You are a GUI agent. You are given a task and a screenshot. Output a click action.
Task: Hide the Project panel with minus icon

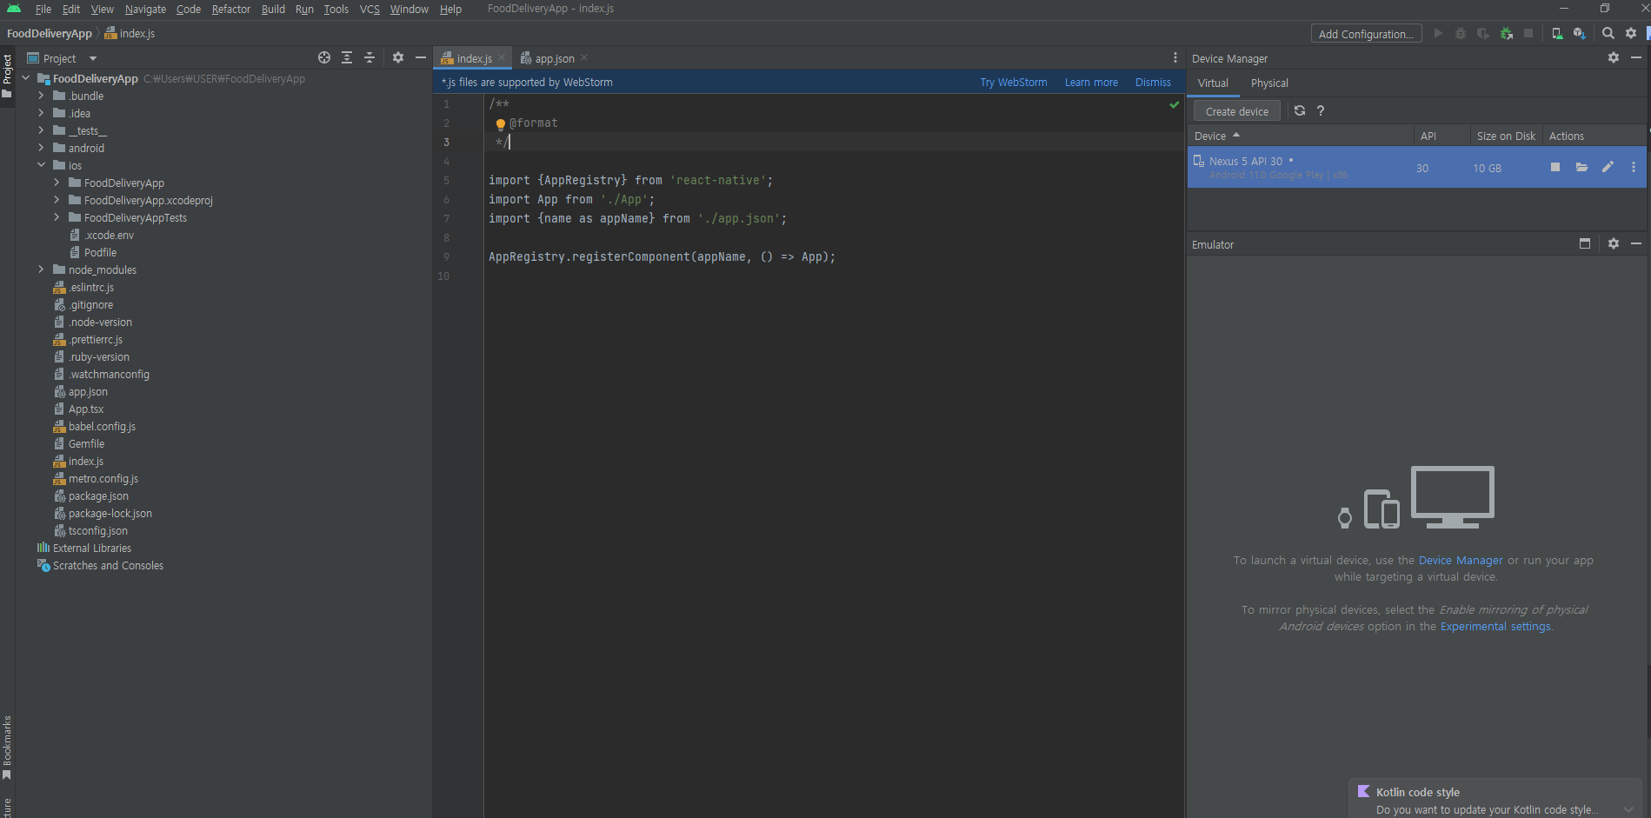pos(421,57)
